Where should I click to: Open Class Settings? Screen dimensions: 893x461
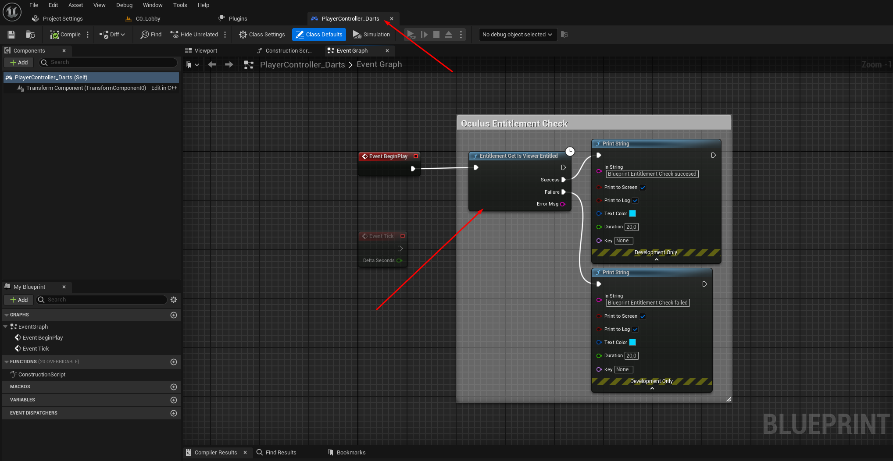point(262,34)
